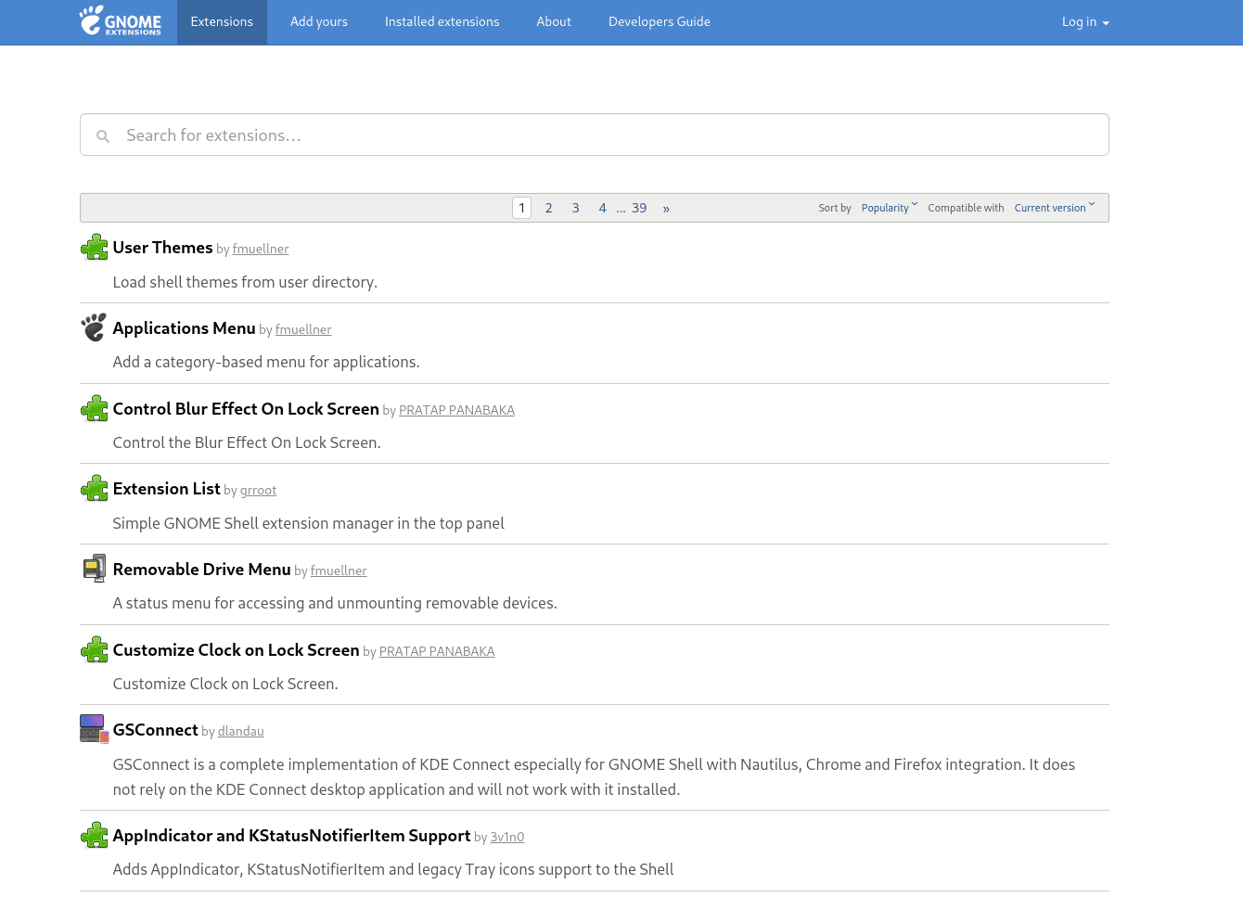
Task: Open the Popularity sort dropdown
Action: point(889,208)
